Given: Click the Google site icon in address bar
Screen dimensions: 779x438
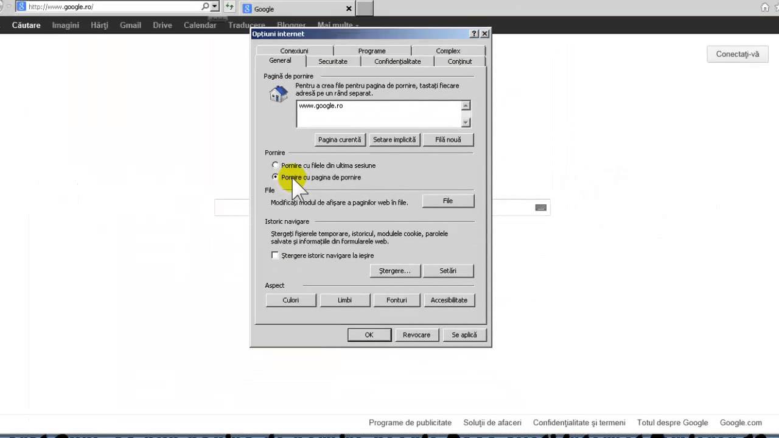Looking at the screenshot, I should click(x=21, y=7).
